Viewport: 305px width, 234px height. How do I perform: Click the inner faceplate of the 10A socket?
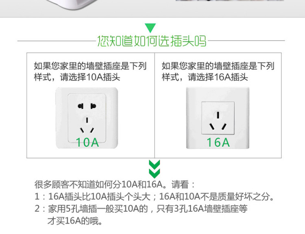click(x=87, y=118)
